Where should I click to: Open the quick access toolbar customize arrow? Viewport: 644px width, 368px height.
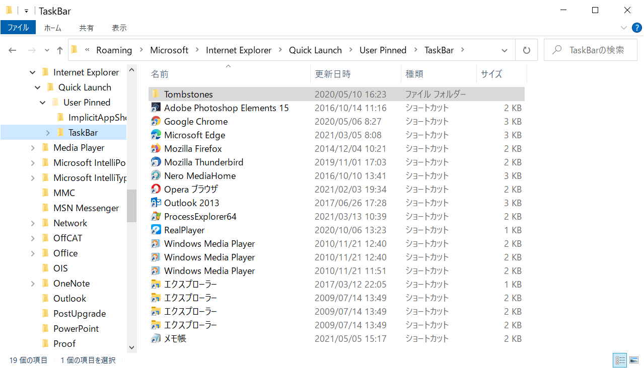pyautogui.click(x=26, y=11)
